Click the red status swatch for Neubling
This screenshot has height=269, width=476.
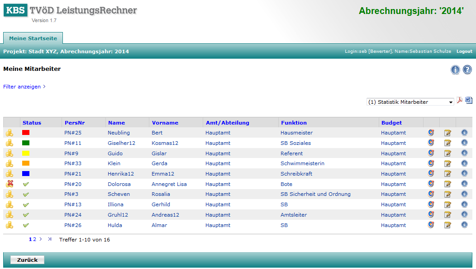click(26, 132)
